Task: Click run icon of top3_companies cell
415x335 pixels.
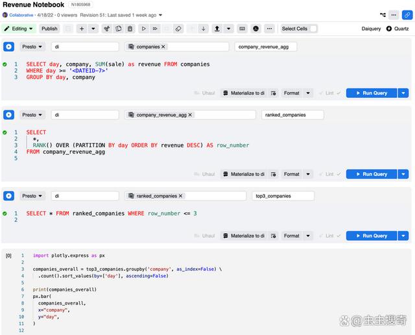Action: [8, 196]
